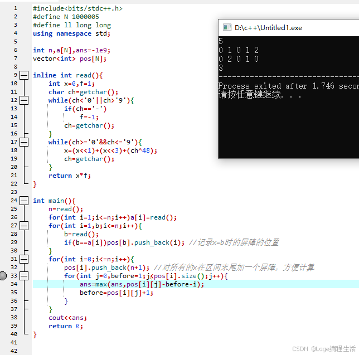Click the 'vector<int> pos[N];' declaration

click(70, 59)
